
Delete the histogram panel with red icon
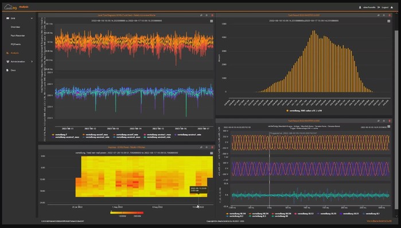pyautogui.click(x=390, y=15)
